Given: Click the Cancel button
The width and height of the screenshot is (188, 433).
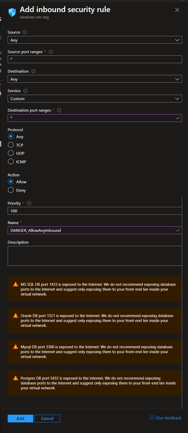Looking at the screenshot, I should click(x=47, y=418).
